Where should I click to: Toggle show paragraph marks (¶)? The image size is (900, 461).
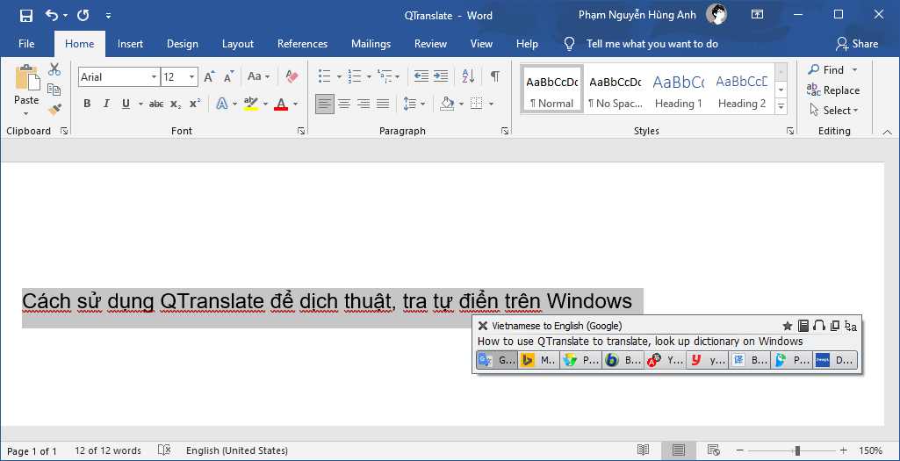click(494, 76)
